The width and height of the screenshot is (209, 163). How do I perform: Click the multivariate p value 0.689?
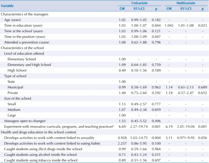coord(202,87)
